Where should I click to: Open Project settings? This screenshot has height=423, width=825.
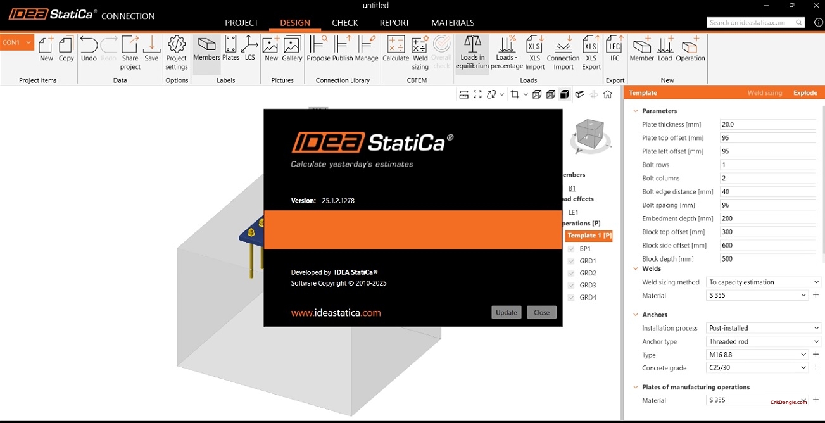click(x=177, y=53)
